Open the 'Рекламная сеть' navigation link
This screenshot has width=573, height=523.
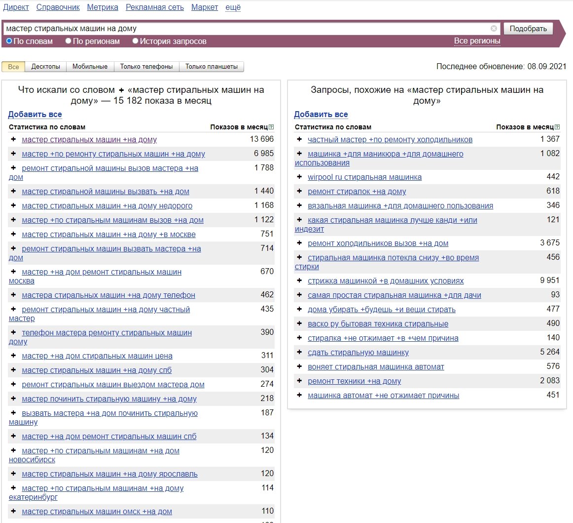155,7
